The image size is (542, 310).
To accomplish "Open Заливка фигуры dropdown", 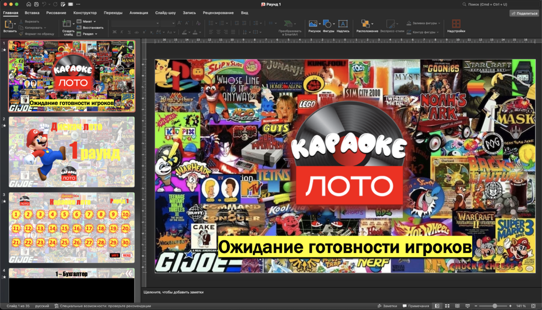I will (x=423, y=23).
